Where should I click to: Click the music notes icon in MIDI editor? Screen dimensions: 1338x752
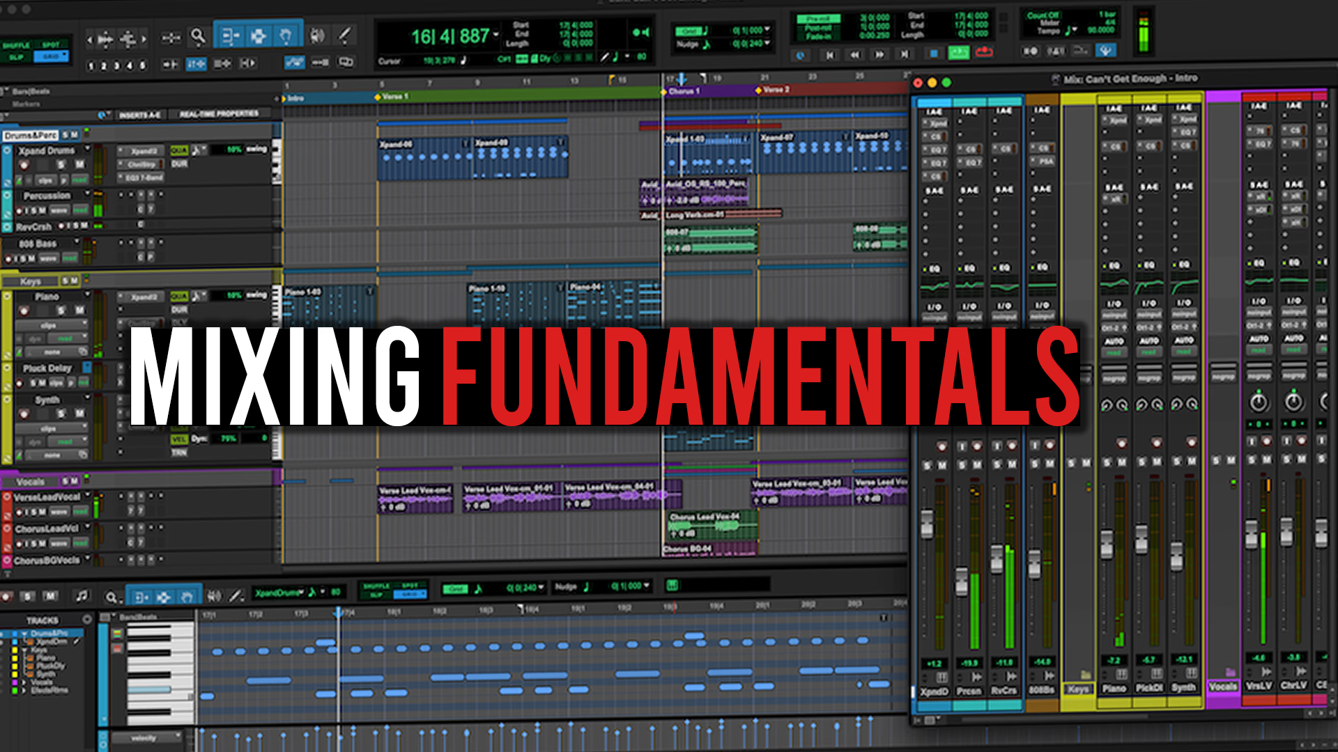[82, 596]
